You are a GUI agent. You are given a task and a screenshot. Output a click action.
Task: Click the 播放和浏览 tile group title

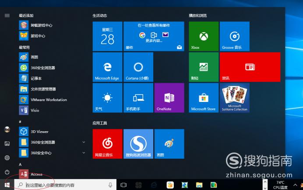(x=197, y=16)
